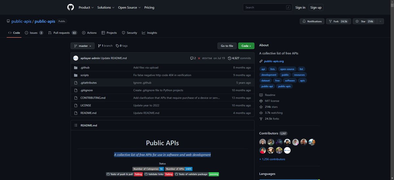Viewport: 394px width, 180px height.
Task: Open the Product dropdown menu
Action: [x=86, y=7]
